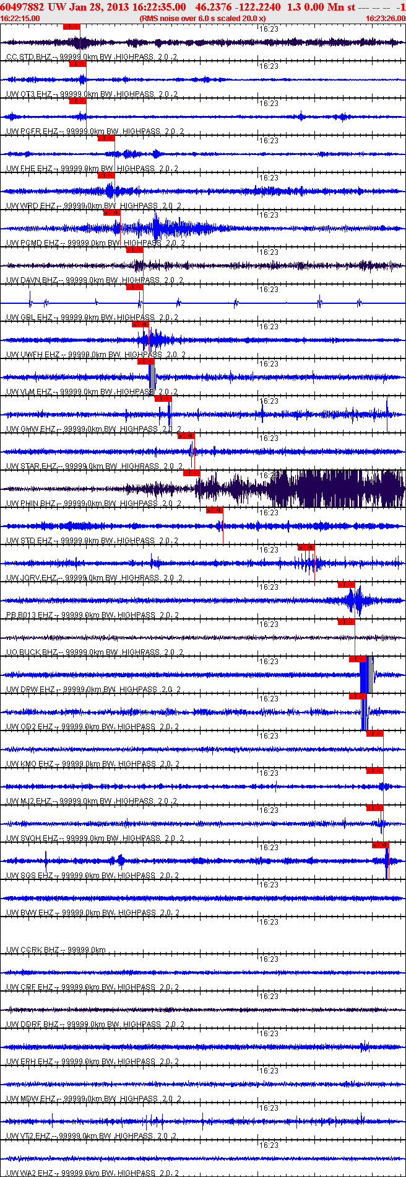The width and height of the screenshot is (406, 1177).
Task: Select the pick flag on UW GBL EHZ trace
Action: point(134,287)
